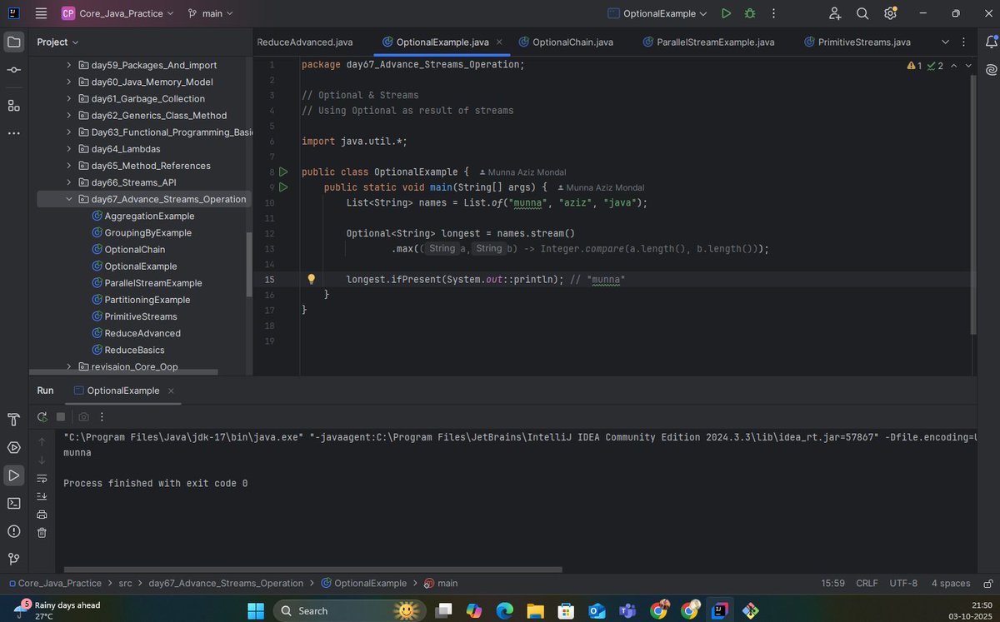This screenshot has width=1000, height=622.
Task: Show the hidden editor tabs dropdown
Action: (x=945, y=42)
